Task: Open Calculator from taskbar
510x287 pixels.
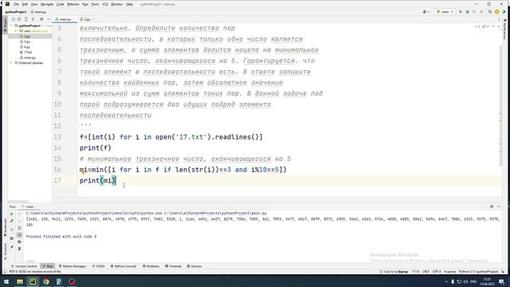Action: point(59,281)
